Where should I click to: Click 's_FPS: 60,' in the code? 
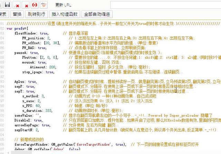[31, 106]
